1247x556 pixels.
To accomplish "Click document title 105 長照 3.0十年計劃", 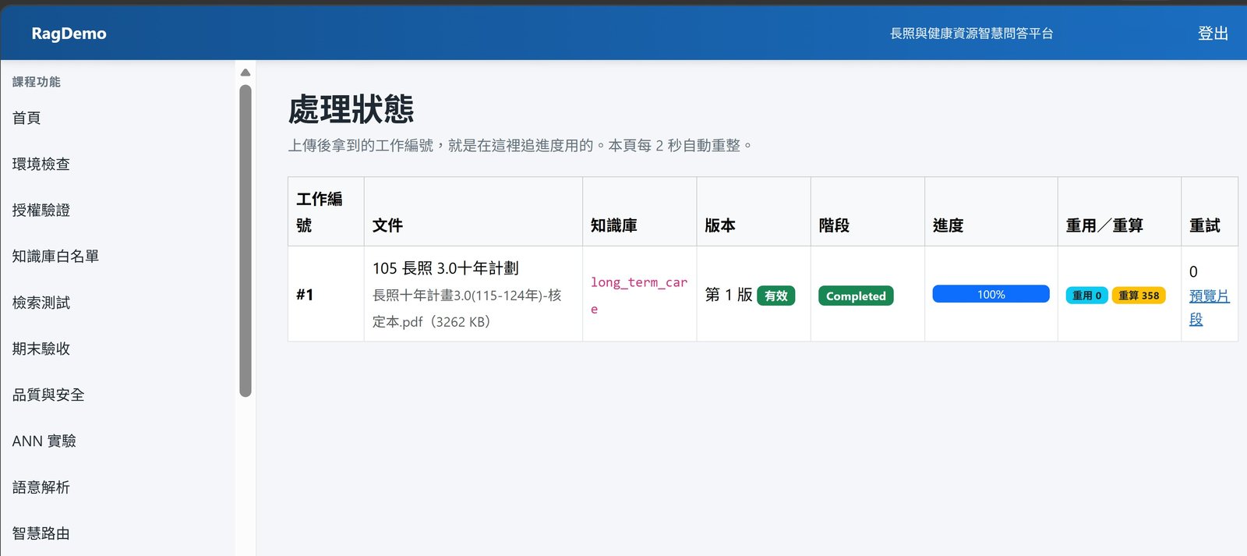I will coord(446,268).
